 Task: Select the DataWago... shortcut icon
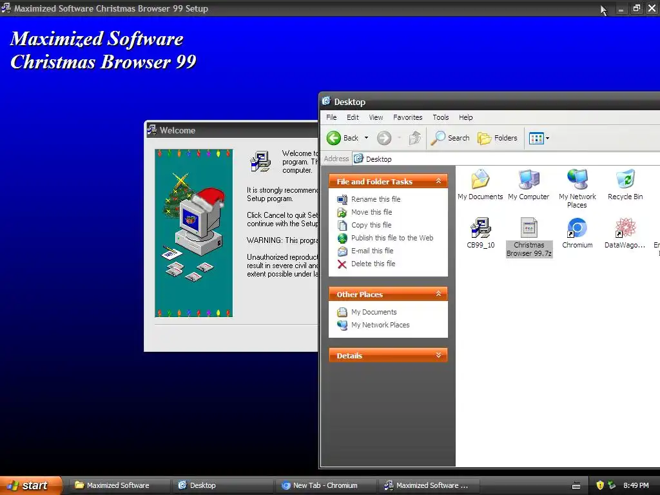pos(625,233)
